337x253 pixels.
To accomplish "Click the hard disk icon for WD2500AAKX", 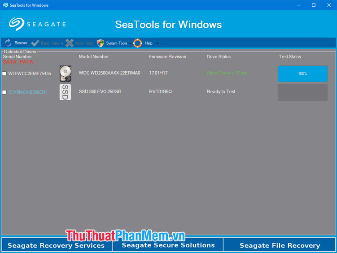I will pos(66,73).
